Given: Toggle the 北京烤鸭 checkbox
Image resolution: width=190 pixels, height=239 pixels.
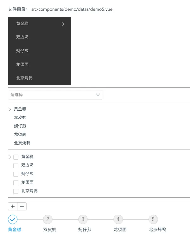Looking at the screenshot, I should pyautogui.click(x=16, y=191).
